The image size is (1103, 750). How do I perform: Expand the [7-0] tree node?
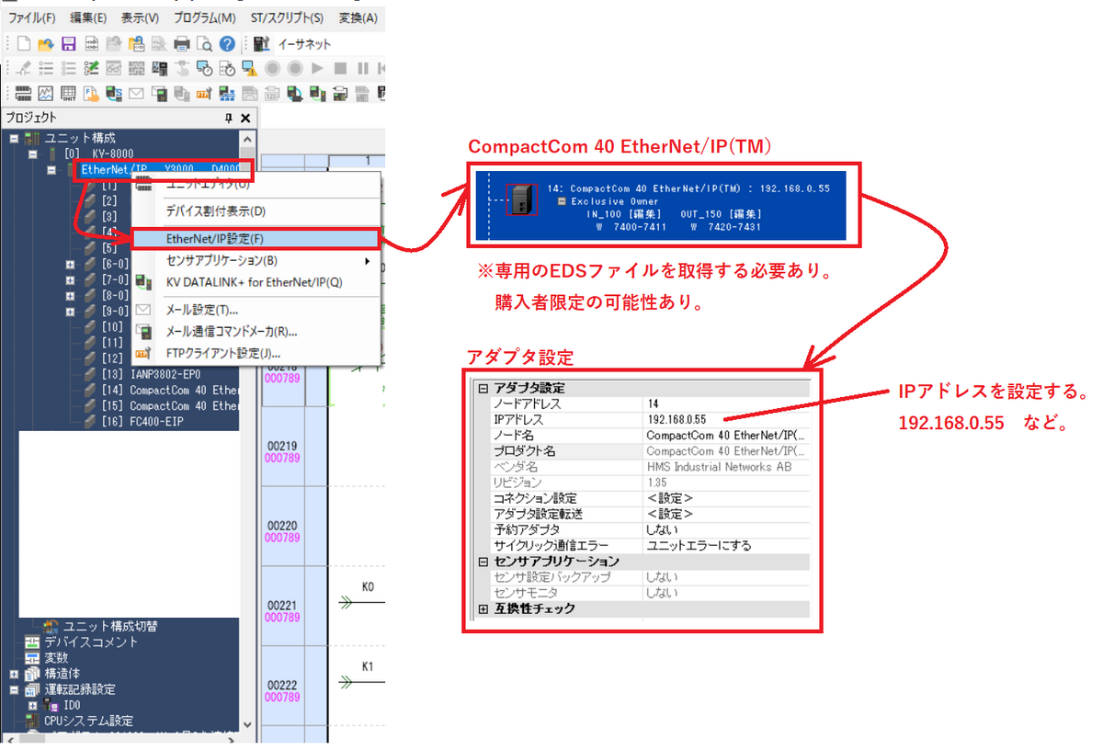[x=70, y=279]
